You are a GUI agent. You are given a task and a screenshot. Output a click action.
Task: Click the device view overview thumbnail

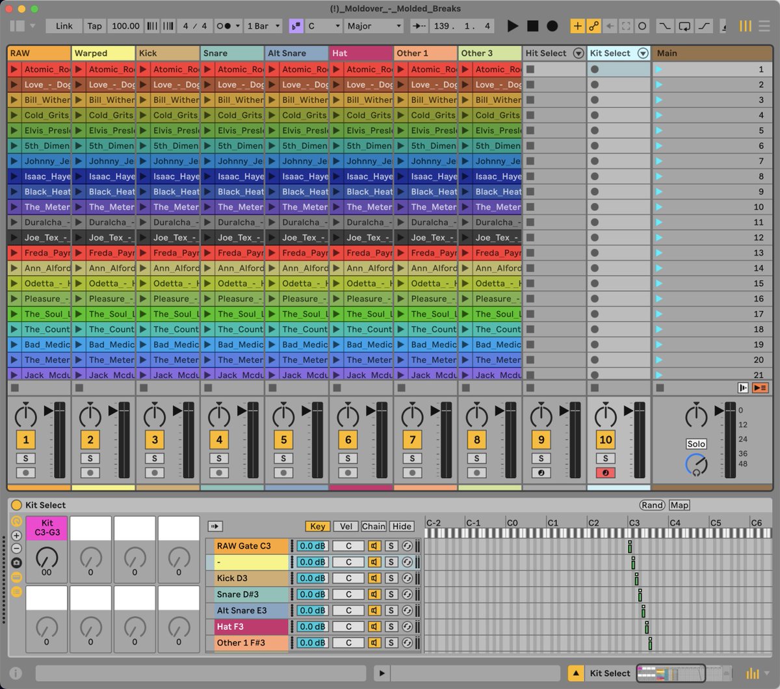click(x=671, y=673)
